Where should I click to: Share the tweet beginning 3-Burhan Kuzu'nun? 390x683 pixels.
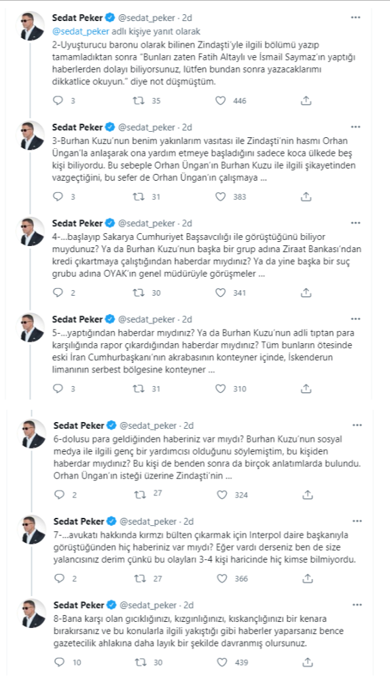tap(306, 196)
